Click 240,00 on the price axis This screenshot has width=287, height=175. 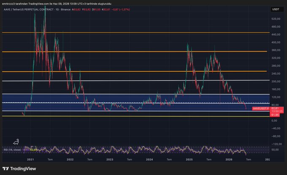[x=276, y=74]
